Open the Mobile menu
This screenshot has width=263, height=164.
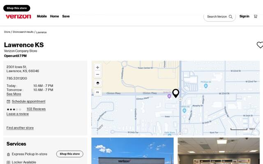(42, 16)
